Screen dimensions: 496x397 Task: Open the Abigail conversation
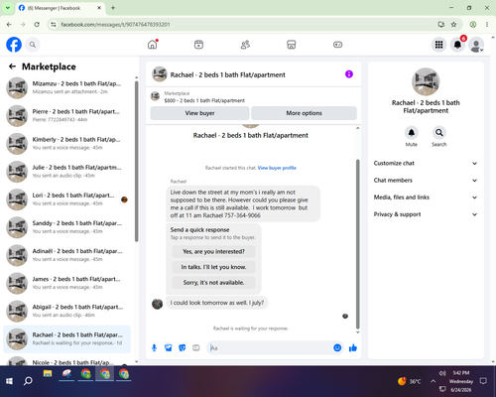click(66, 311)
